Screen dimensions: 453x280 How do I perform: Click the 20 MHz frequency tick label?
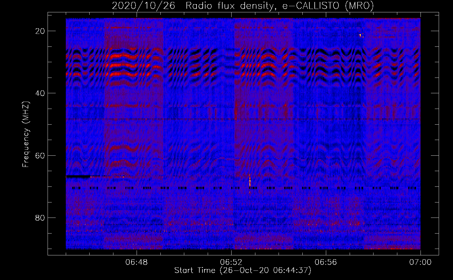click(40, 31)
